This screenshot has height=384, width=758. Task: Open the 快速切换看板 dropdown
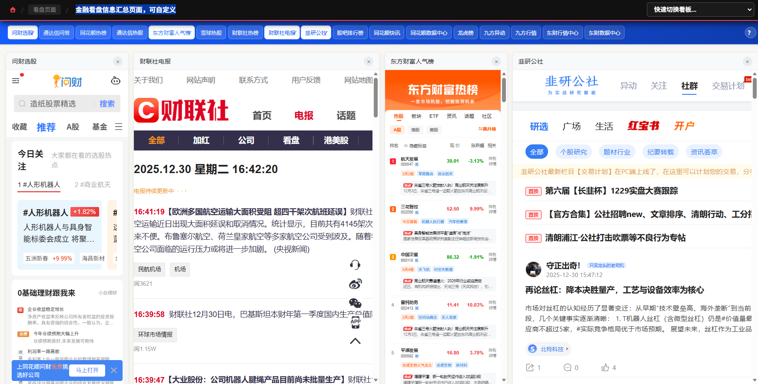701,10
